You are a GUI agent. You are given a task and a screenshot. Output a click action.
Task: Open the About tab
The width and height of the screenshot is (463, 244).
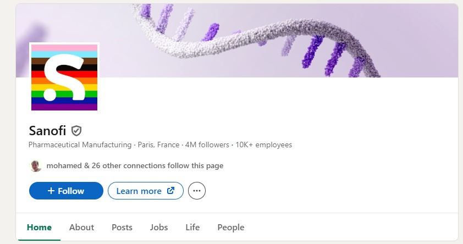click(x=81, y=227)
